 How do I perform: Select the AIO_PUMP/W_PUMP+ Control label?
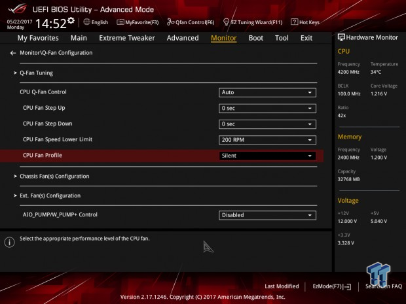click(60, 214)
